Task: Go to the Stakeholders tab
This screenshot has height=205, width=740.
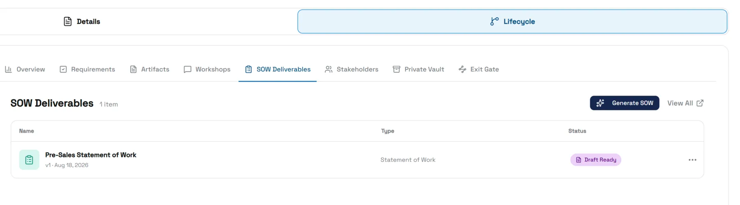Action: point(351,69)
